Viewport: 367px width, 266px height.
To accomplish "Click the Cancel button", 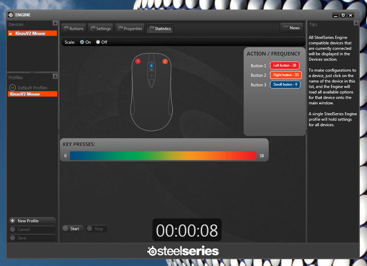I will (x=32, y=230).
